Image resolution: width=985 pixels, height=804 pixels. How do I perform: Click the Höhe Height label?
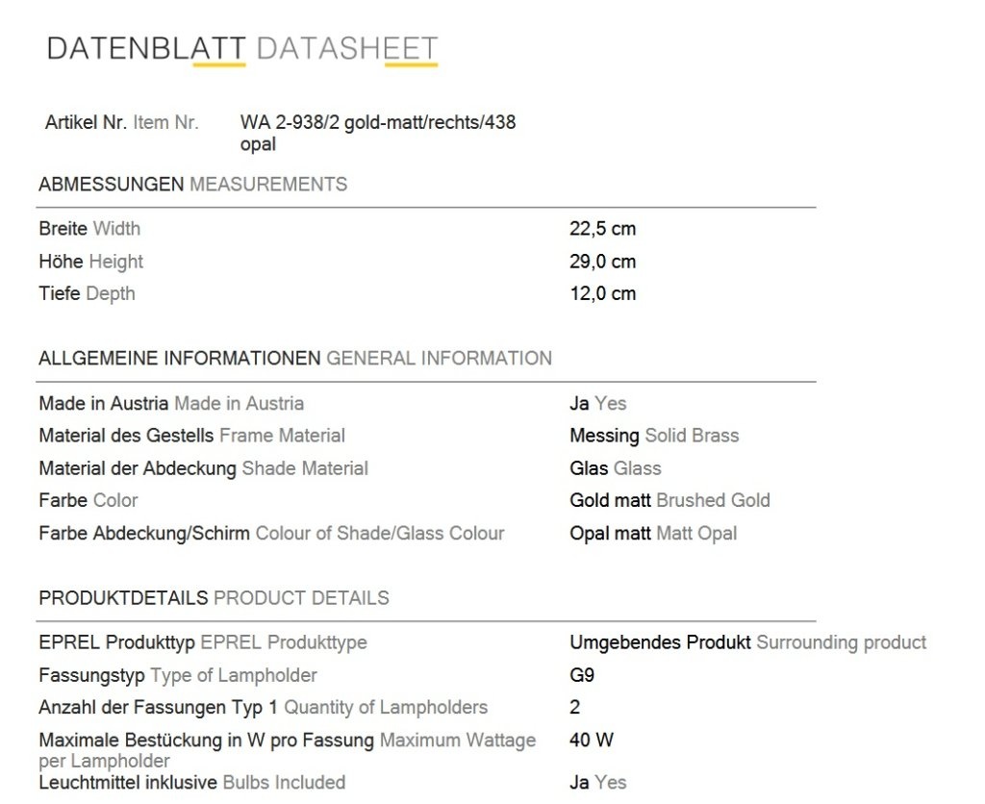pos(90,262)
